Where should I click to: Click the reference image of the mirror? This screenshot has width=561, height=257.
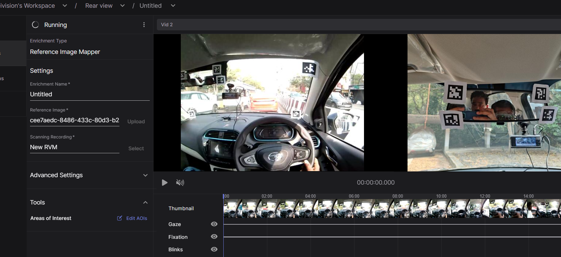point(484,102)
